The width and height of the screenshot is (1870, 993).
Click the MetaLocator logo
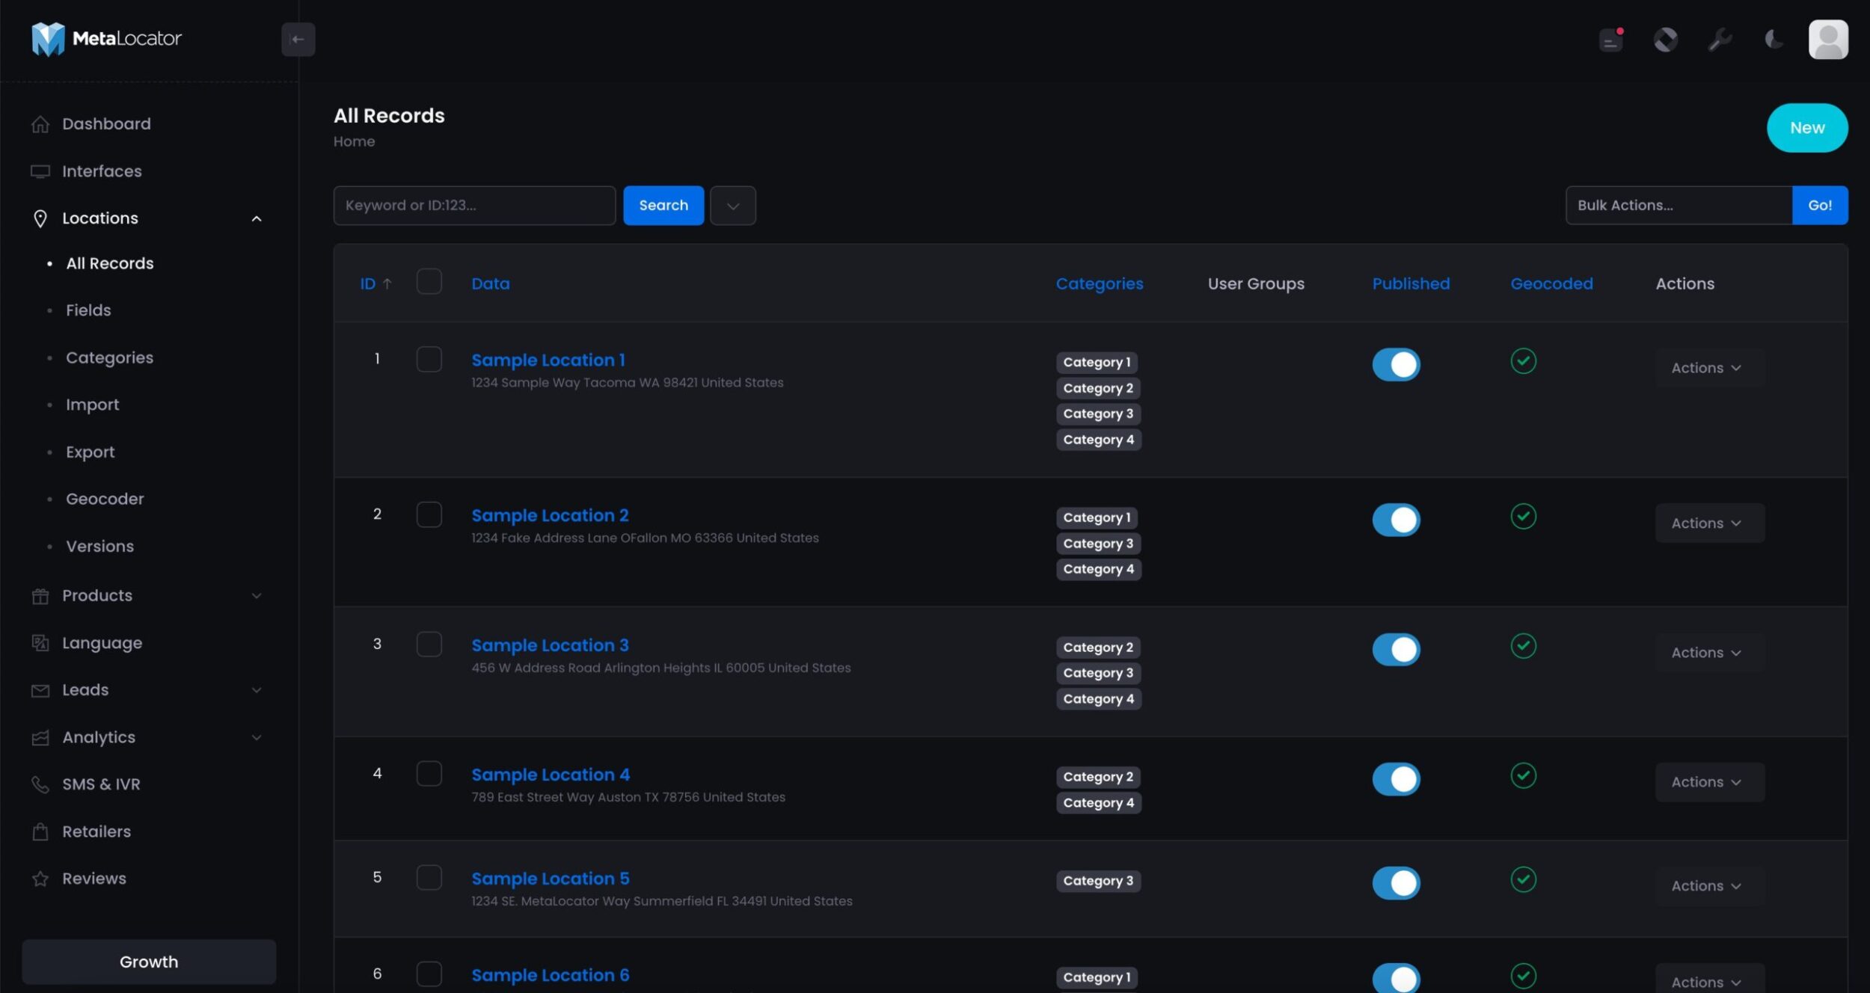tap(106, 39)
